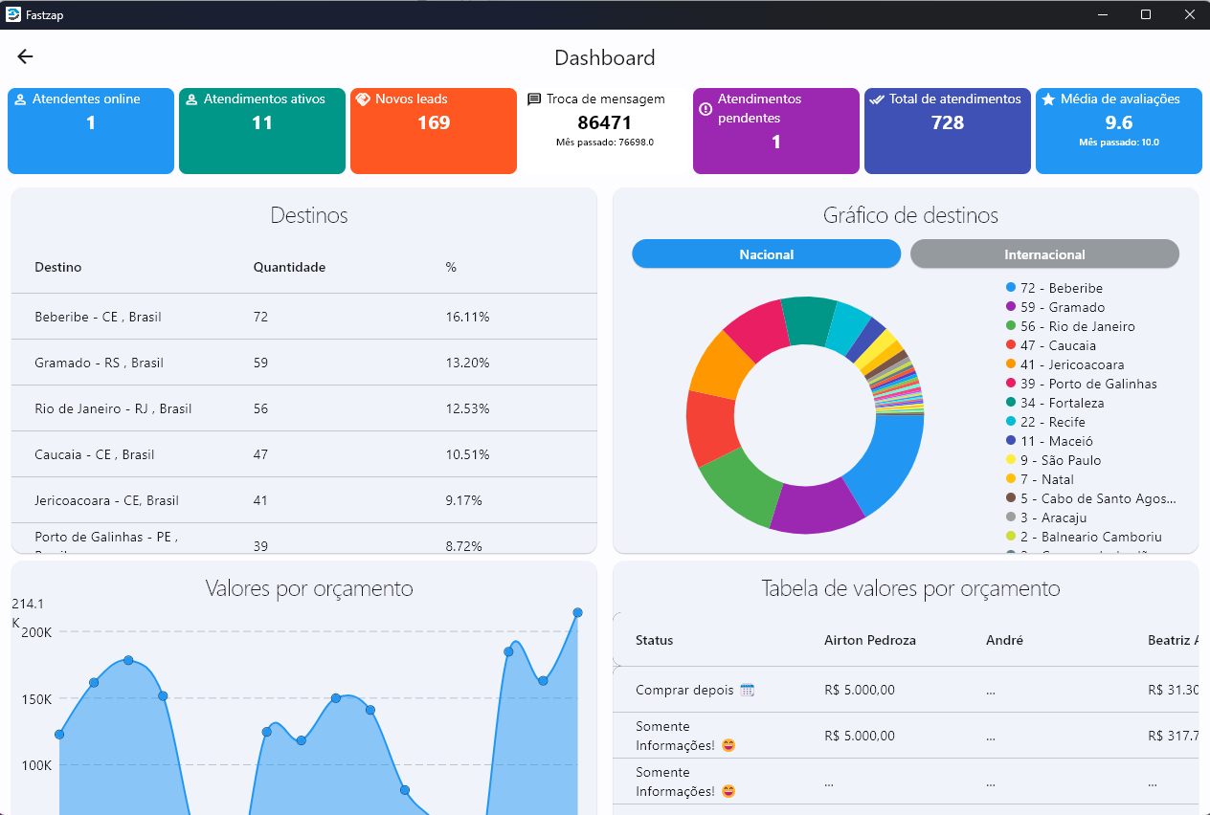1210x815 pixels.
Task: Open the Total de atendimentos card
Action: click(x=948, y=131)
